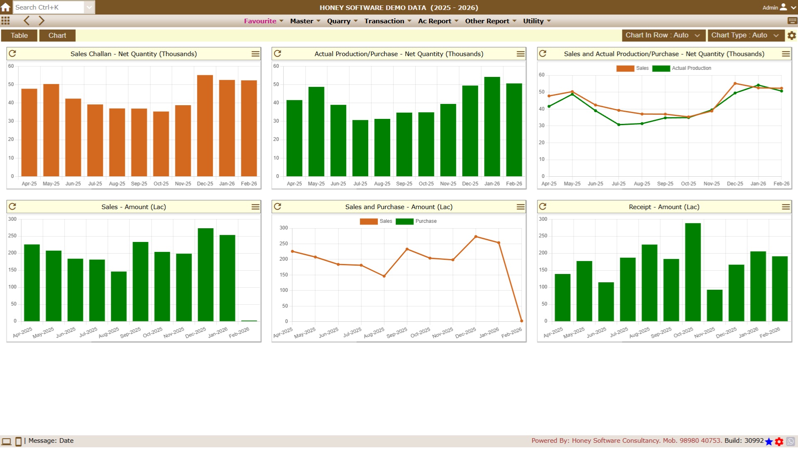Screen dimensions: 798x449
Task: Click the Search Ctrl+K input field
Action: tap(49, 7)
